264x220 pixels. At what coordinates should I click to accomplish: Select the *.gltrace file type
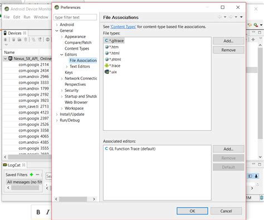pyautogui.click(x=114, y=41)
